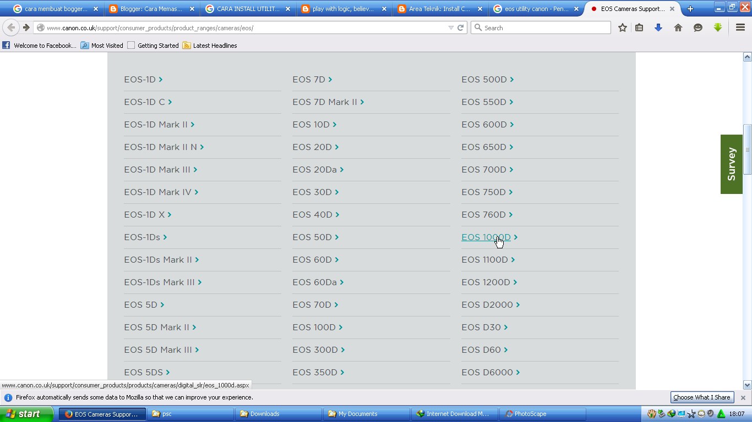This screenshot has height=422, width=752.
Task: Switch to 'eos utility canon - Pen...' tab
Action: point(535,9)
